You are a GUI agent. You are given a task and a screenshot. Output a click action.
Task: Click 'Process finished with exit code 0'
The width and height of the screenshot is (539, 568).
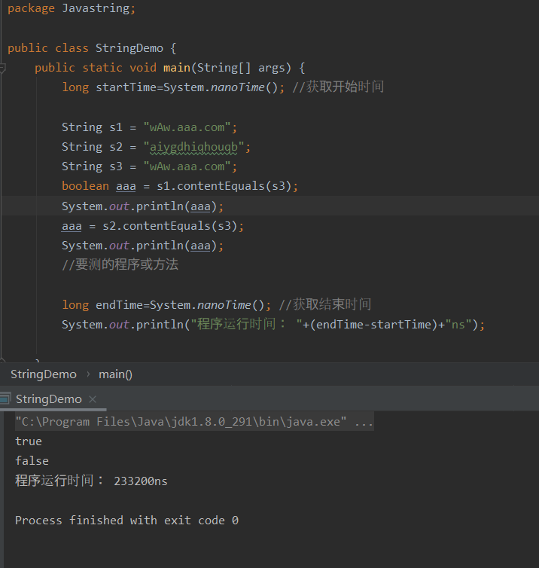point(126,521)
